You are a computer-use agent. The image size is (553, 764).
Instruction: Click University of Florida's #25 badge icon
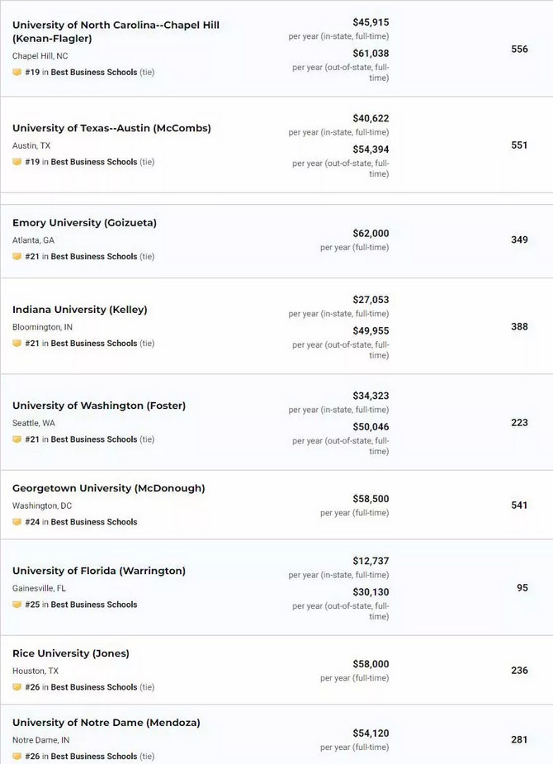click(x=17, y=605)
